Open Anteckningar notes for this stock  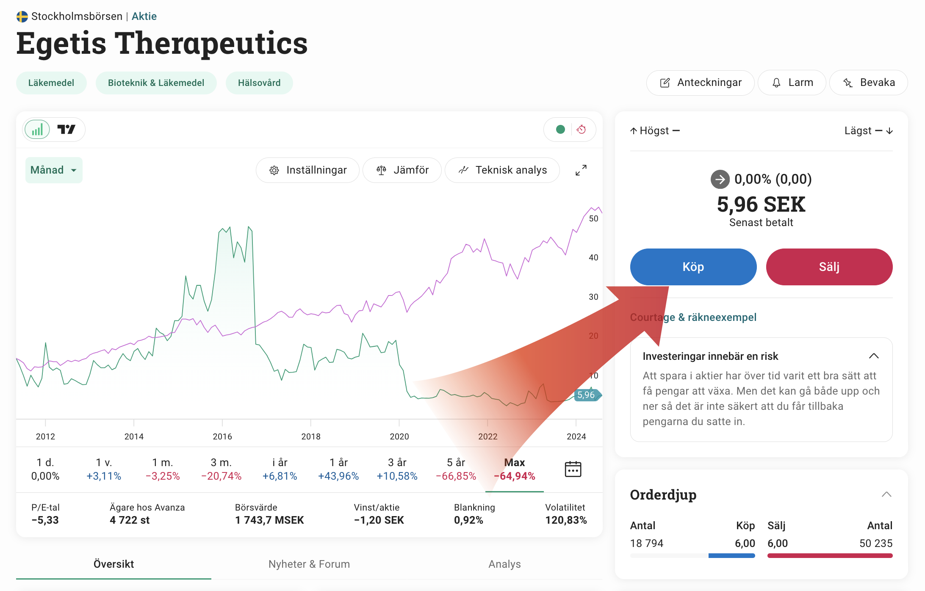[x=701, y=83]
